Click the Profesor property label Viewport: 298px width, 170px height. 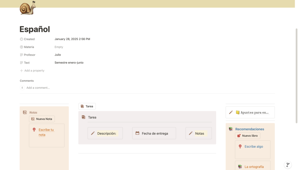[30, 55]
